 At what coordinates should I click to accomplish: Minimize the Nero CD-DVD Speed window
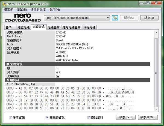coord(142,3)
